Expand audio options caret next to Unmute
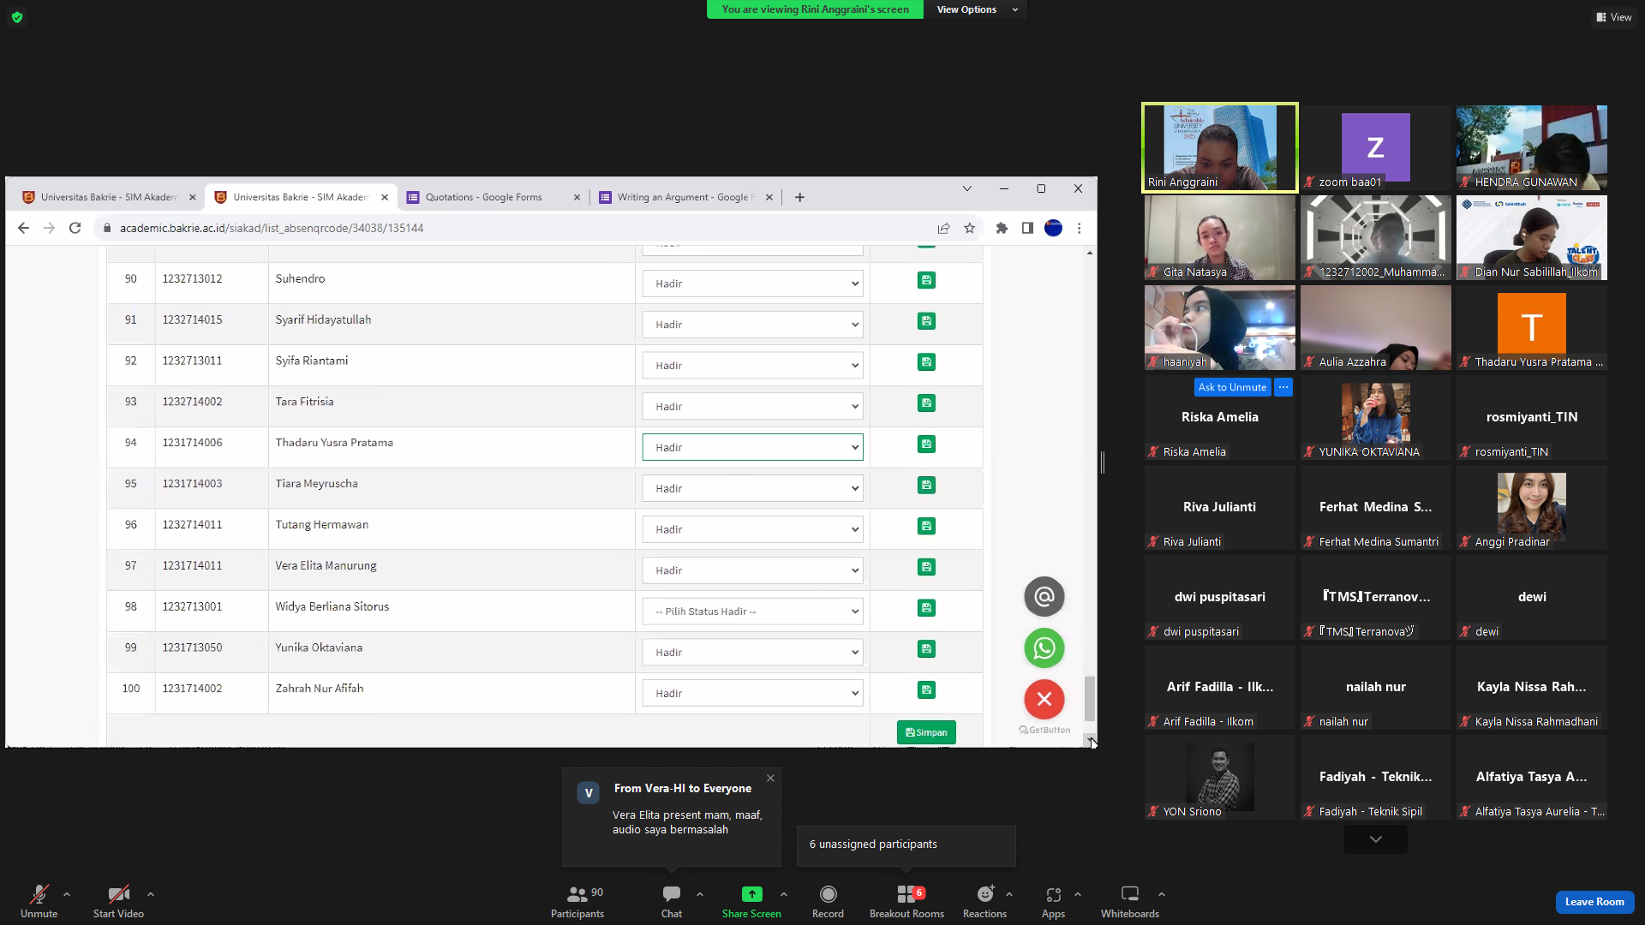Screen dimensions: 1645x925 (67, 894)
